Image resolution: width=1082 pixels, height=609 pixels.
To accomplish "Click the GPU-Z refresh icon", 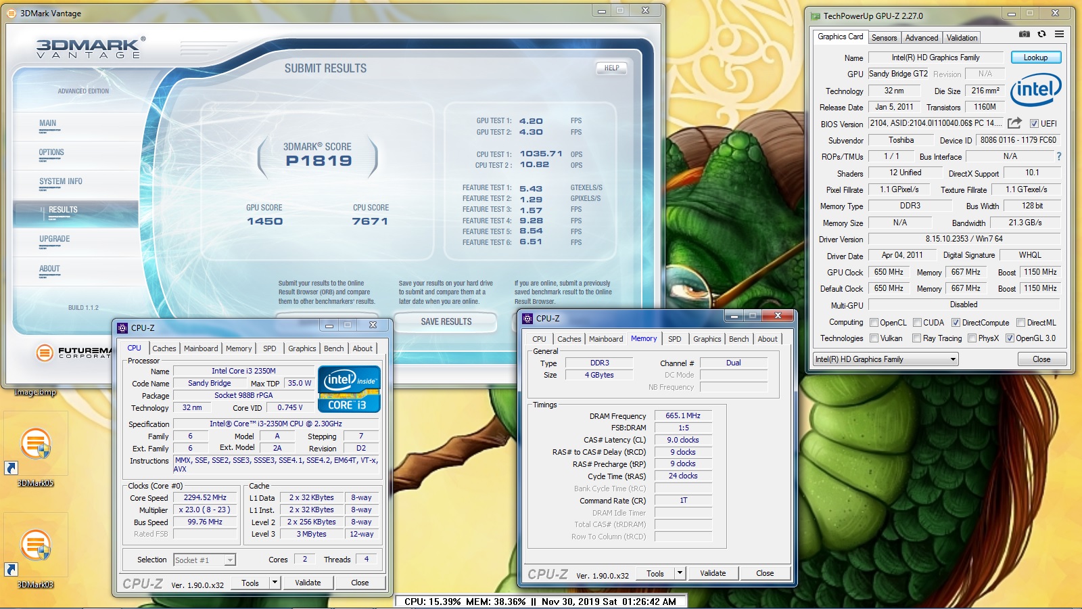I will click(1042, 34).
